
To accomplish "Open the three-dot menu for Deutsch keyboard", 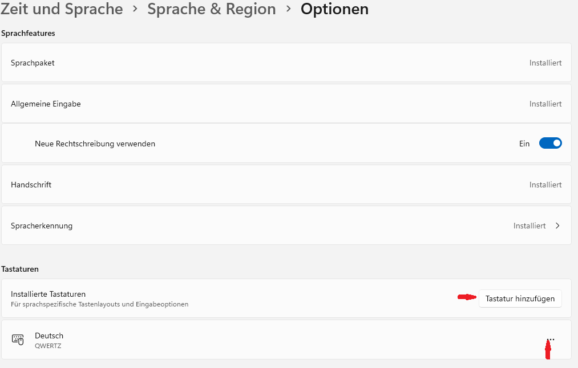I will coord(551,340).
